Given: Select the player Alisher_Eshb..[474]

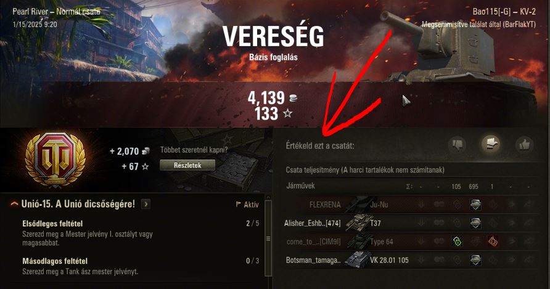Looking at the screenshot, I should (312, 223).
